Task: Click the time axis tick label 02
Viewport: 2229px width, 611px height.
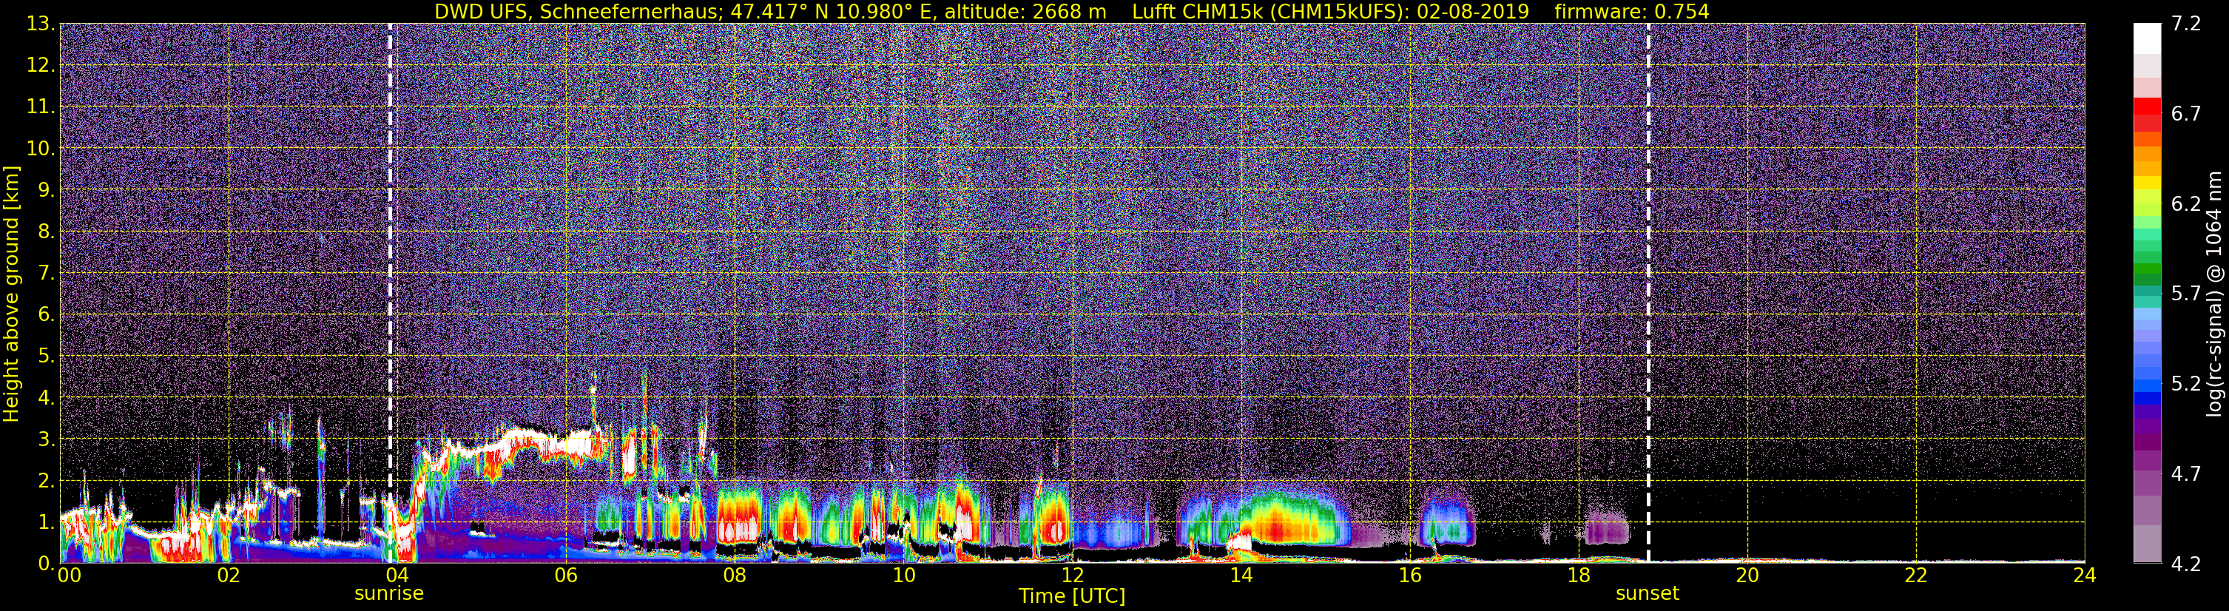Action: pos(228,576)
